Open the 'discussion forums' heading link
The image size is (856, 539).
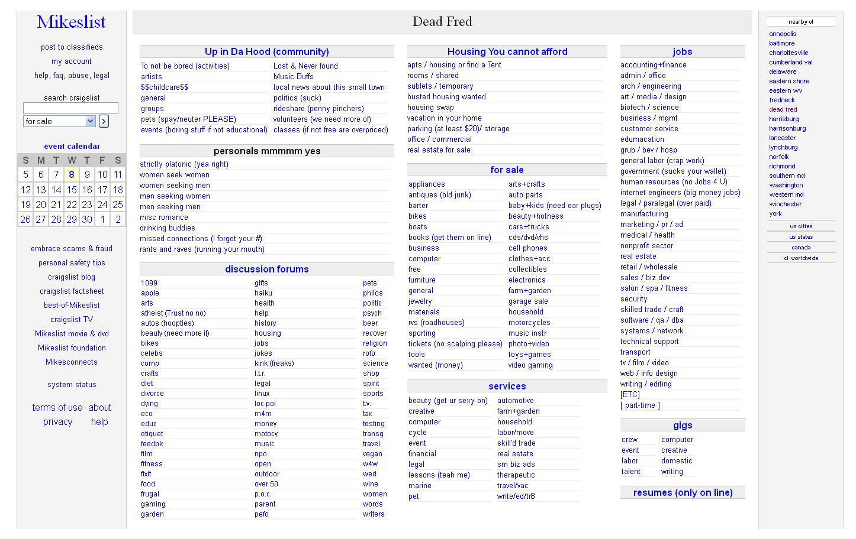pyautogui.click(x=267, y=269)
